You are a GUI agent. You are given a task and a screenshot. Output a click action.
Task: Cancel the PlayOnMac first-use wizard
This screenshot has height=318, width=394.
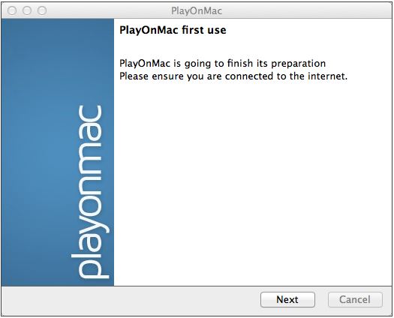click(x=355, y=299)
